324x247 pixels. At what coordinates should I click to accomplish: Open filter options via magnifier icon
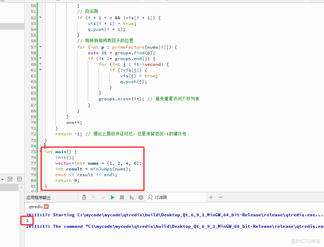150,197
